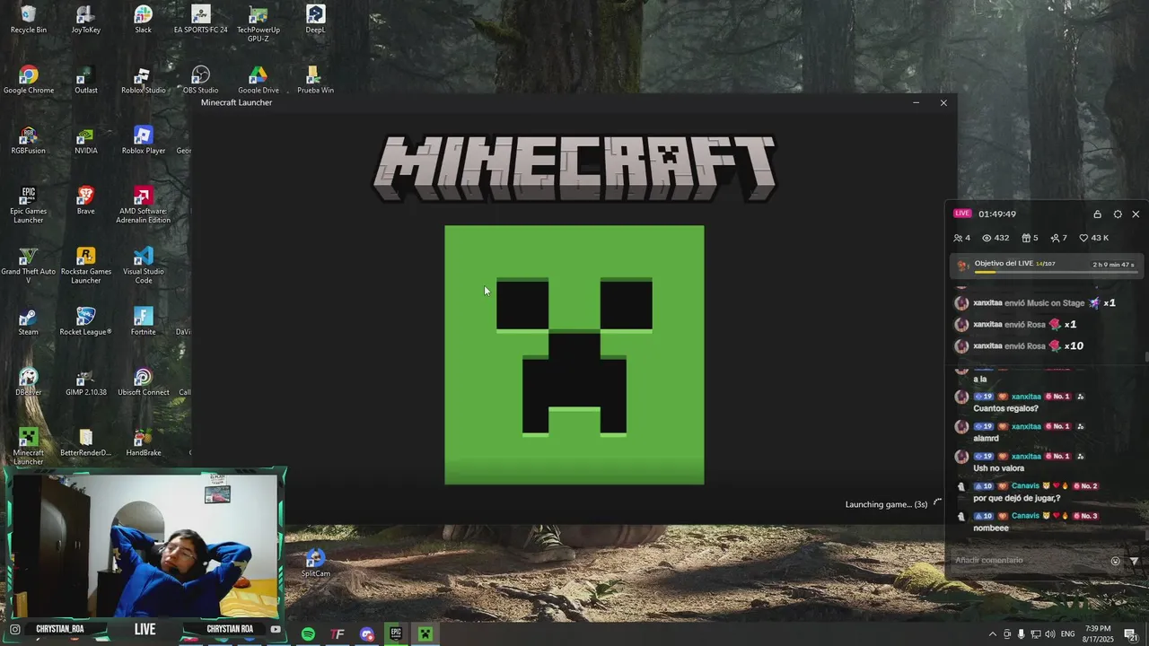
Task: Click the overlay viewer group counter showing 4
Action: (x=961, y=238)
